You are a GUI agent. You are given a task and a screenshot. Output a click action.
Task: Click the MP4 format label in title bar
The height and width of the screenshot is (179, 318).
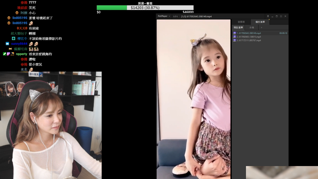(x=175, y=16)
